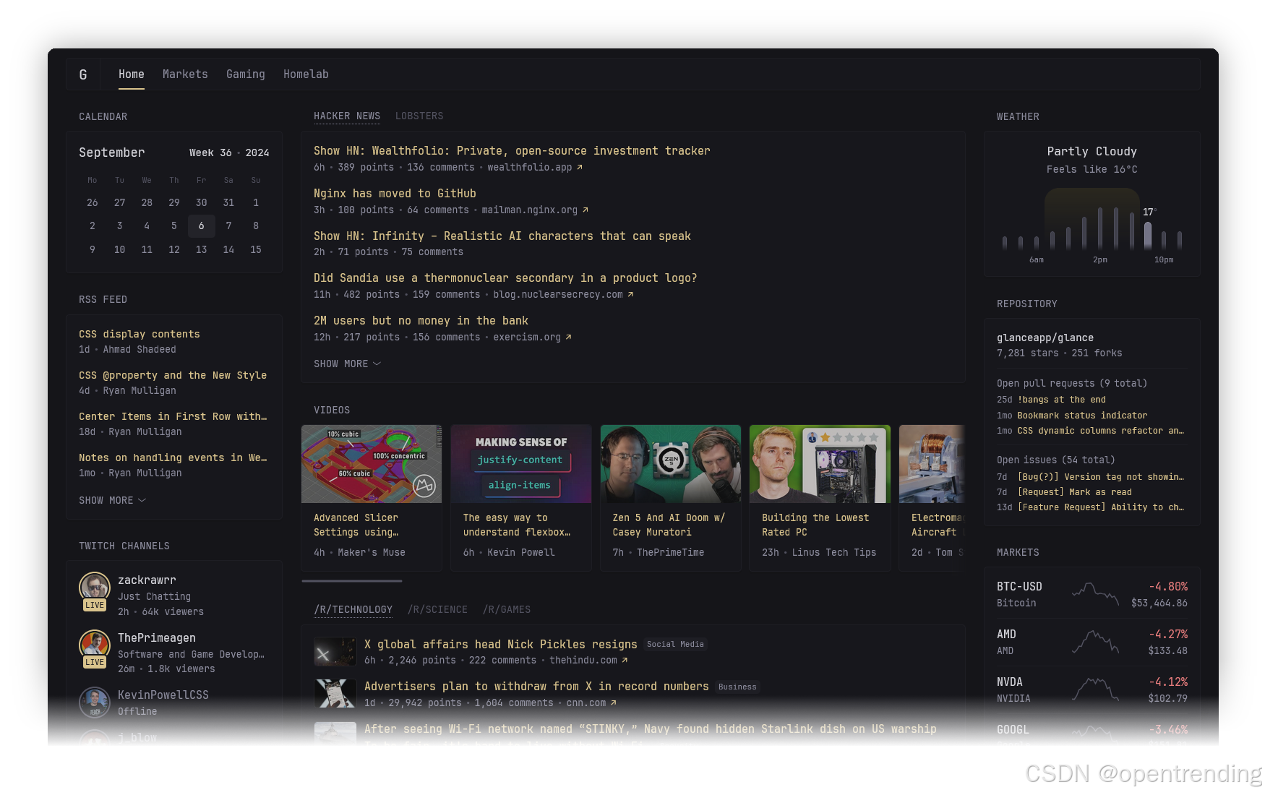Open Wealthfolio Show HN post
This screenshot has width=1265, height=795.
click(x=512, y=151)
